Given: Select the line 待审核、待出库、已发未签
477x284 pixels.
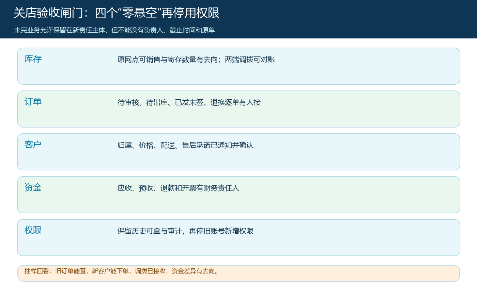Looking at the screenshot, I should tap(189, 102).
